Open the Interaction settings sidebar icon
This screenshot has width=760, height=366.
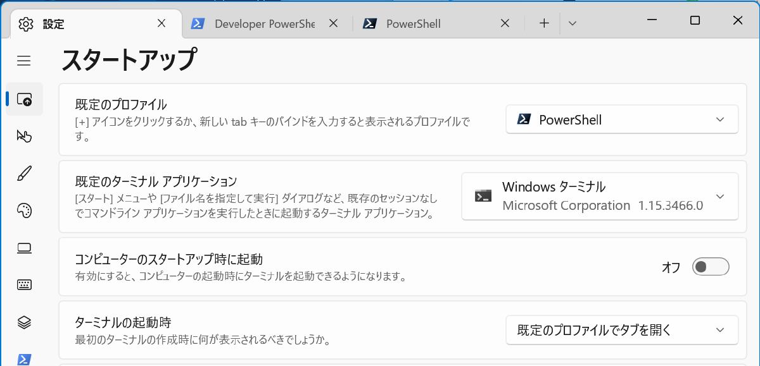(x=24, y=136)
